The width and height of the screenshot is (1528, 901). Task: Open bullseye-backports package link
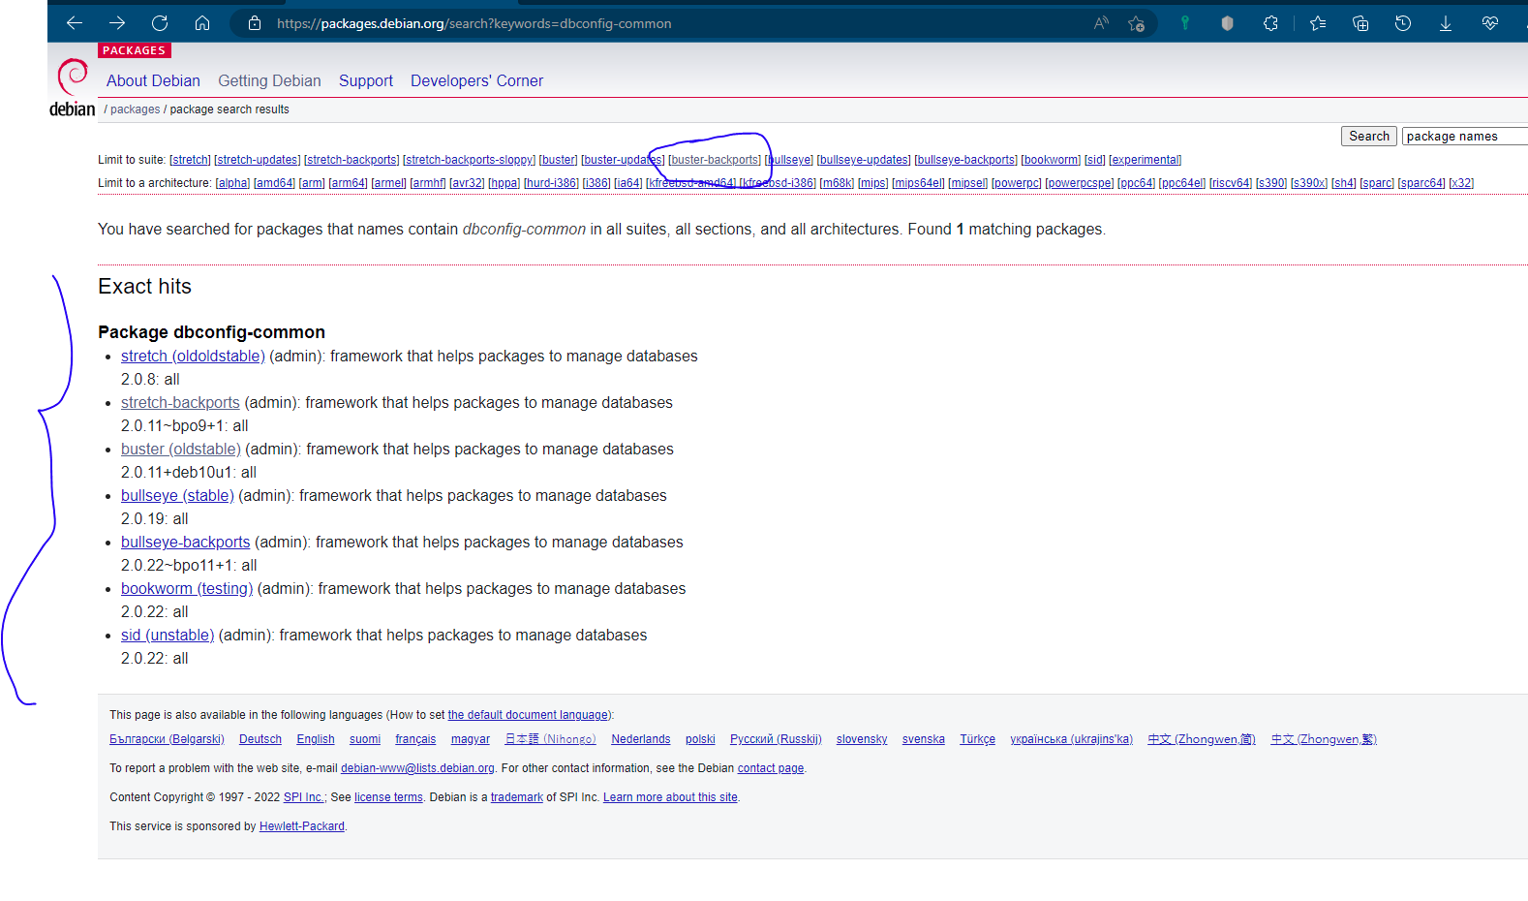tap(185, 543)
